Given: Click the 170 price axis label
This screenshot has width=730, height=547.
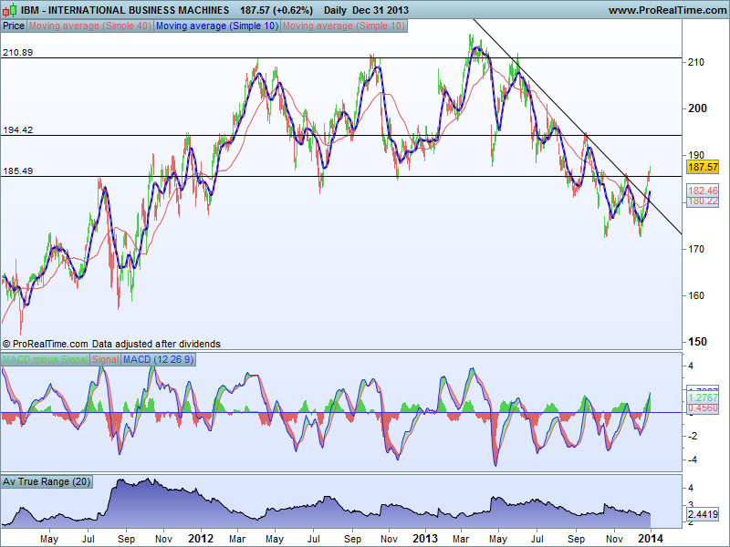Looking at the screenshot, I should click(696, 249).
